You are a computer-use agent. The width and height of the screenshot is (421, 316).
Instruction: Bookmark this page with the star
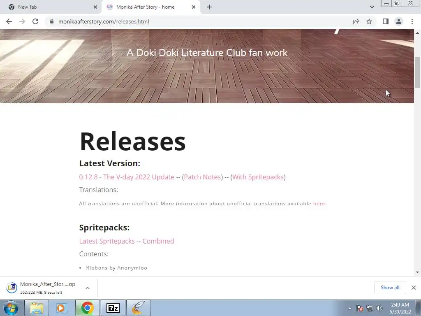(x=369, y=21)
